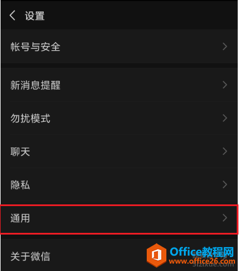The height and width of the screenshot is (271, 239).
Task: Go back using the header arrow
Action: (12, 15)
